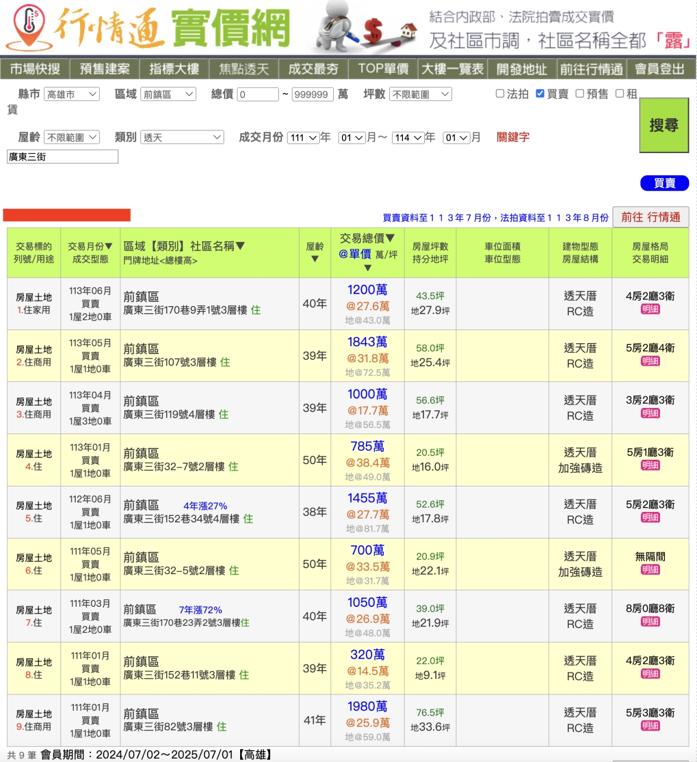Image resolution: width=697 pixels, height=762 pixels.
Task: Open 明細 details for 1843萬 listing
Action: [x=650, y=361]
